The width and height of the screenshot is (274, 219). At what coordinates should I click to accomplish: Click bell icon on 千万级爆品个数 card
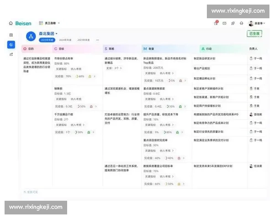click(x=89, y=132)
